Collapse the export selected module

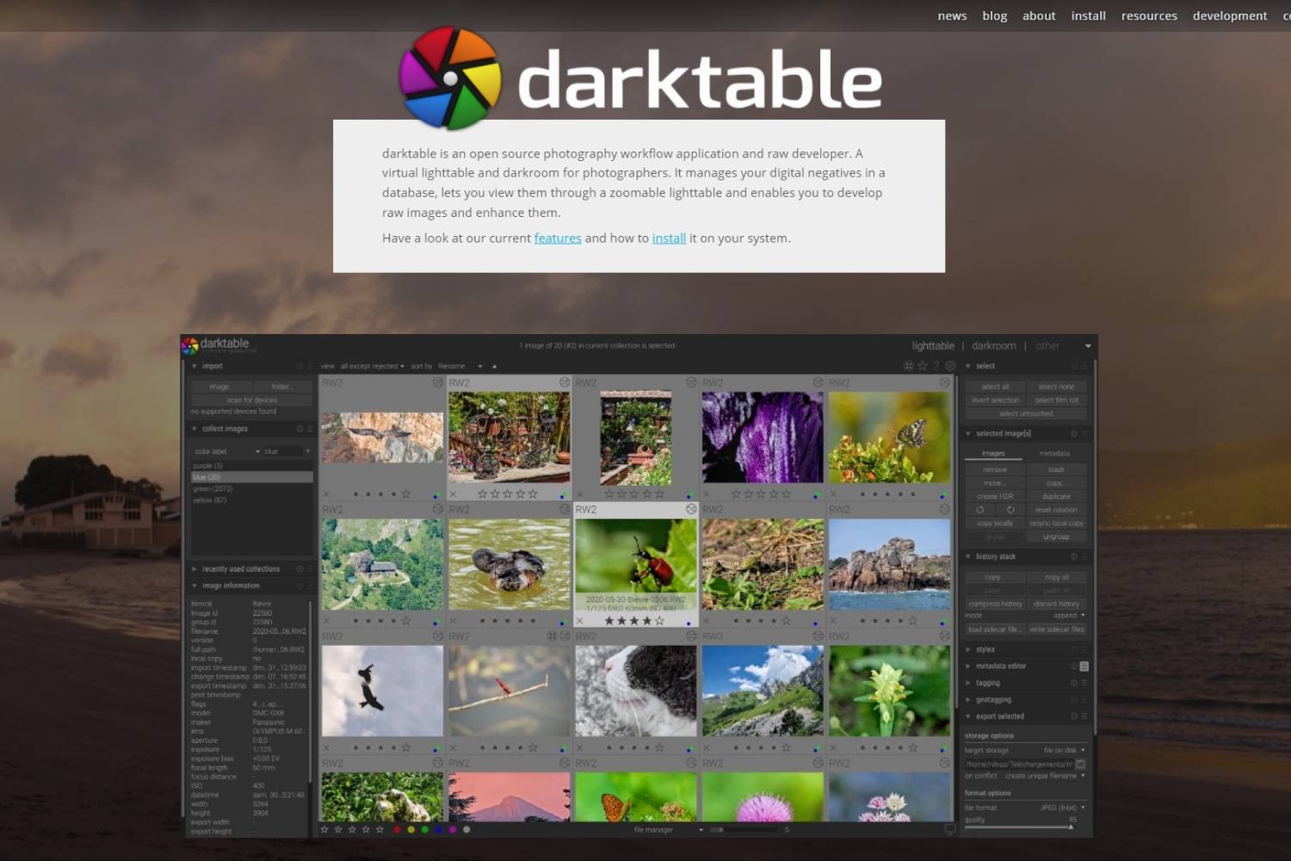pos(968,716)
